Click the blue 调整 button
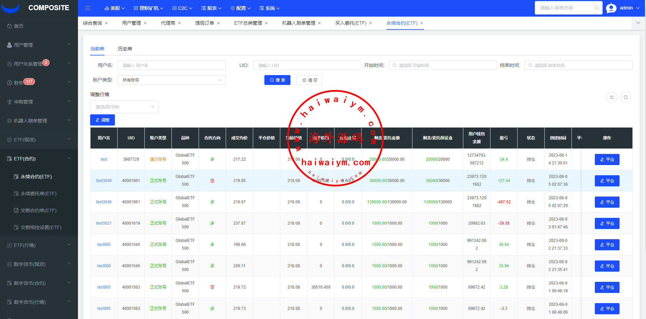Image resolution: width=646 pixels, height=319 pixels. pyautogui.click(x=102, y=120)
